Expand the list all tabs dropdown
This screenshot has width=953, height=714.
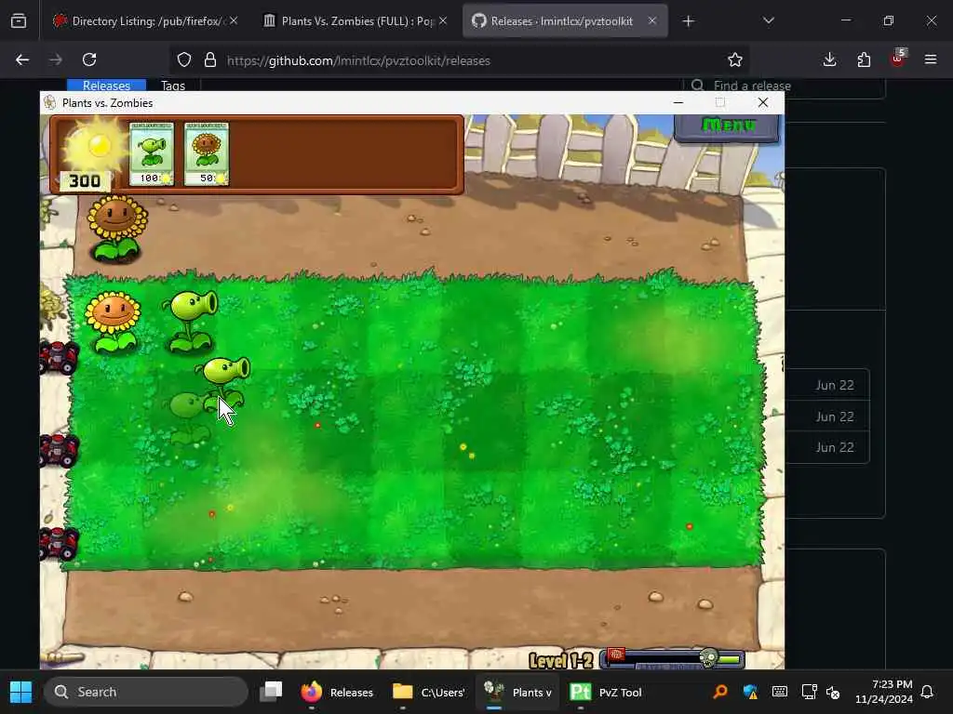point(768,20)
